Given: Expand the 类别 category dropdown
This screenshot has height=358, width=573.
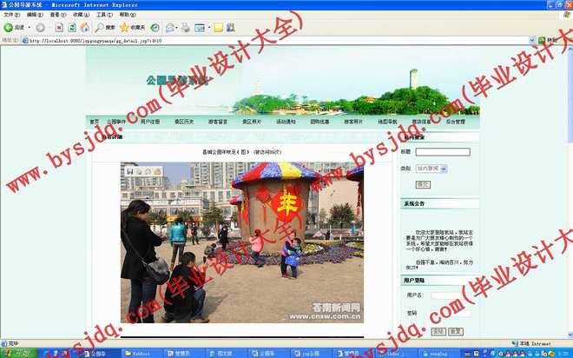Looking at the screenshot, I should [x=444, y=169].
